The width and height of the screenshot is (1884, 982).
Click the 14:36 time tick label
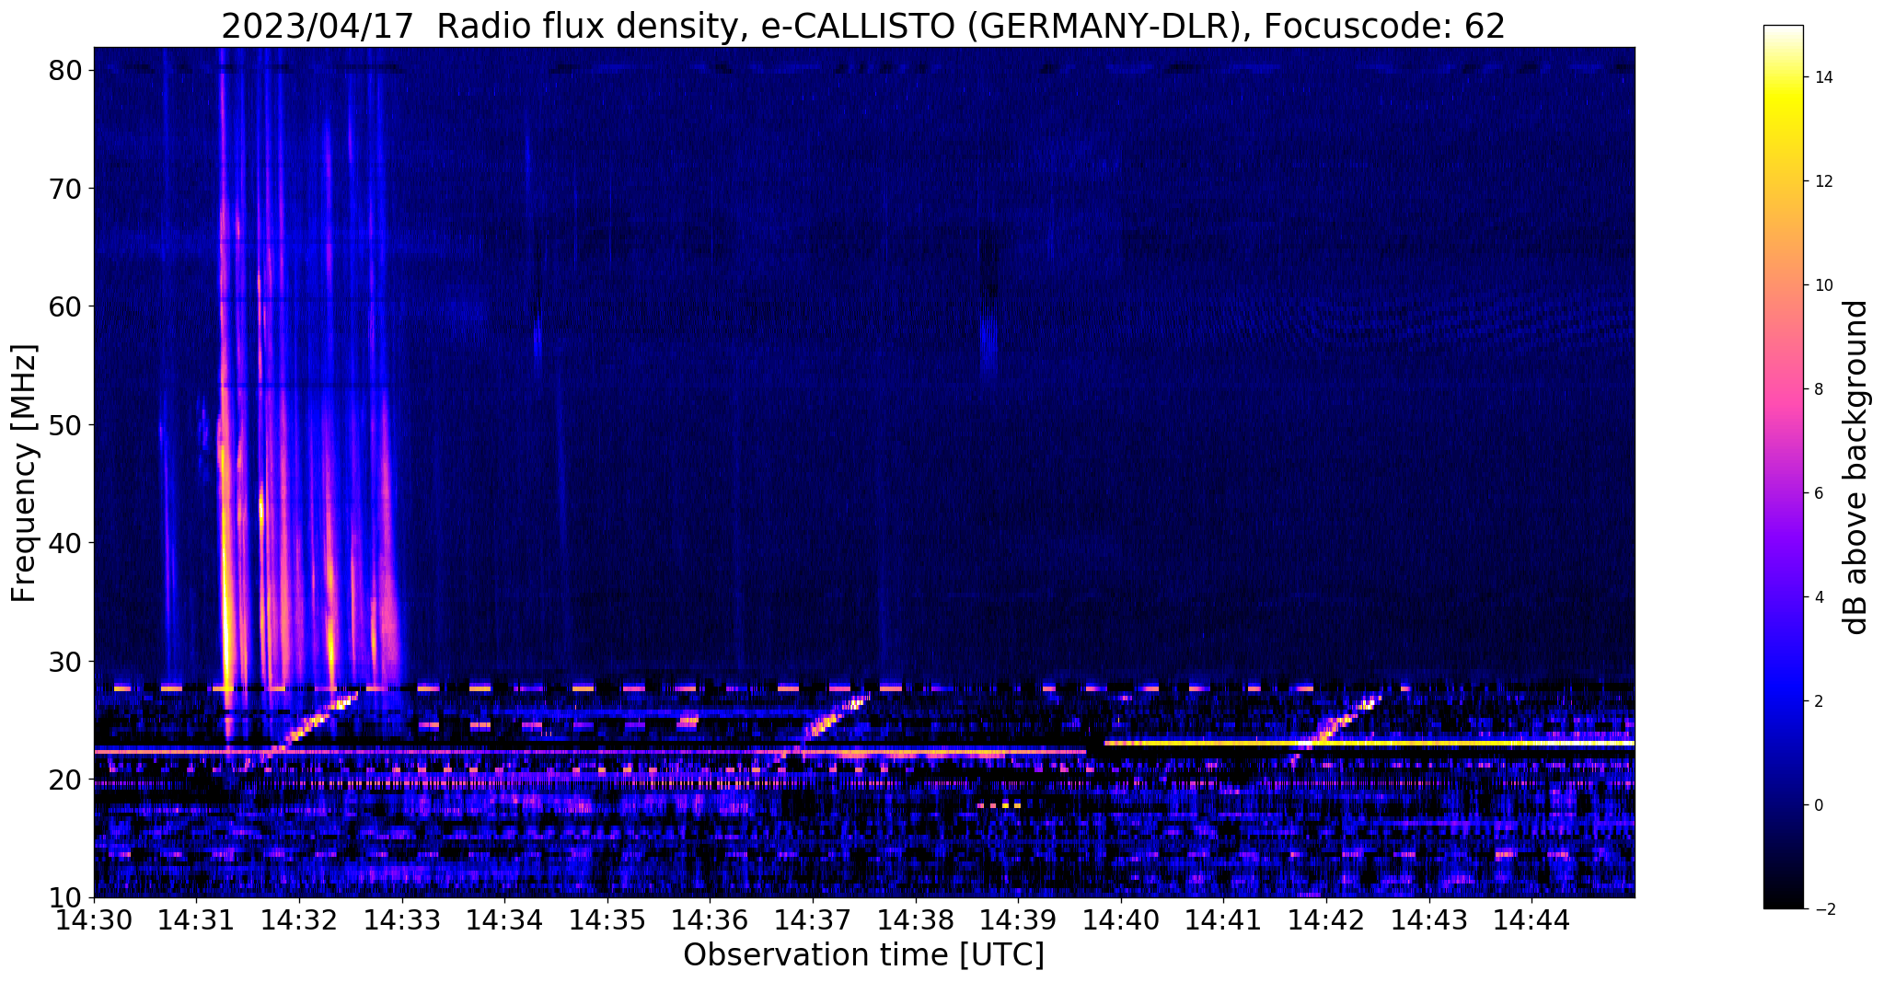point(710,920)
